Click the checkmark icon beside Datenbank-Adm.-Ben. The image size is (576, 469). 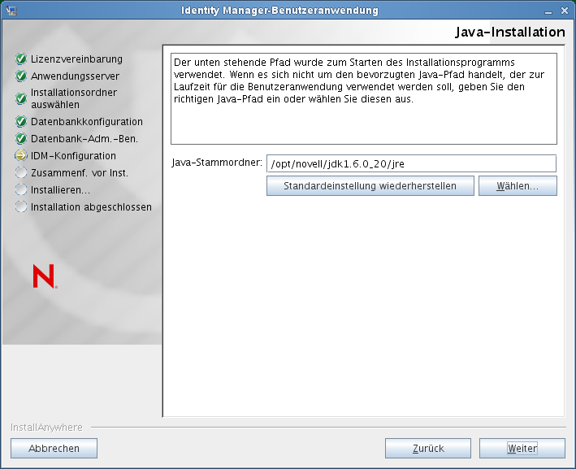[x=21, y=138]
